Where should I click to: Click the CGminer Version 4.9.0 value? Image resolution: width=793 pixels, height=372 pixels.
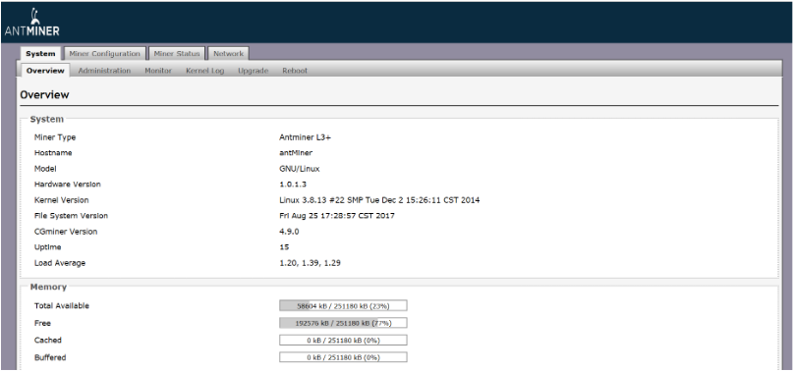tap(289, 232)
